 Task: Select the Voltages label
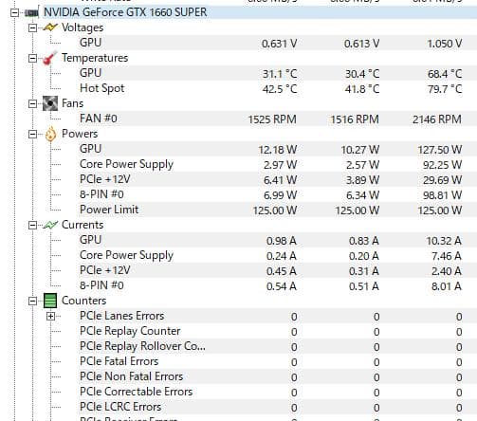coord(83,27)
